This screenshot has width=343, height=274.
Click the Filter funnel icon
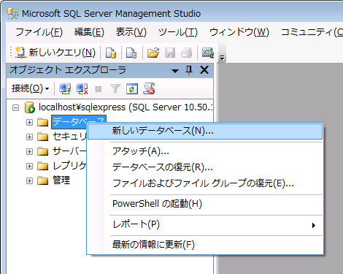coord(115,89)
